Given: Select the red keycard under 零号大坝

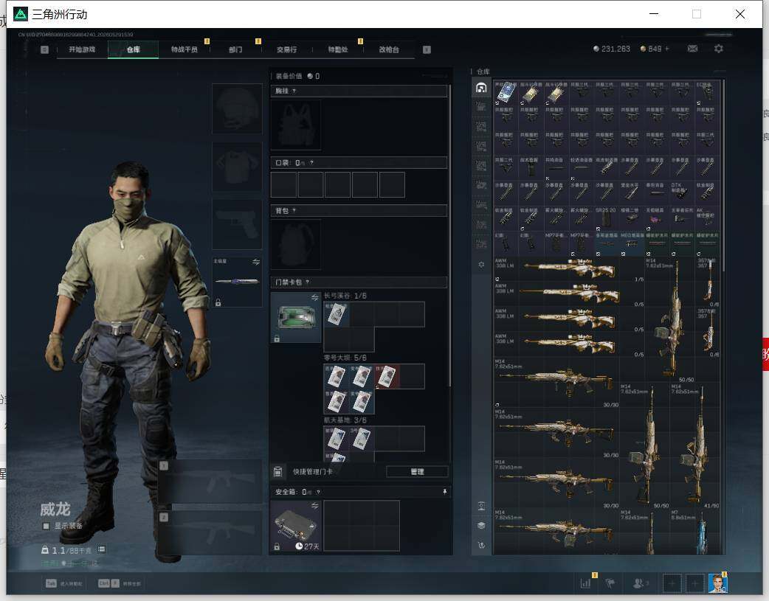Looking at the screenshot, I should (387, 377).
